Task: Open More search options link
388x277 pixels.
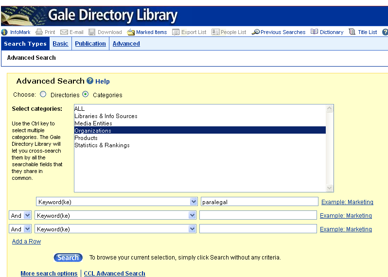Action: [x=49, y=273]
